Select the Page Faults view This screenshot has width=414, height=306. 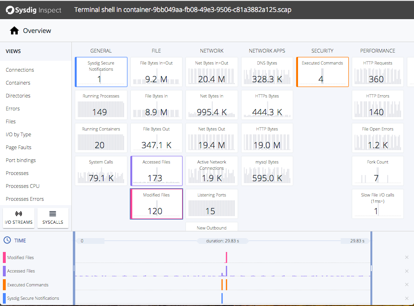(x=18, y=147)
